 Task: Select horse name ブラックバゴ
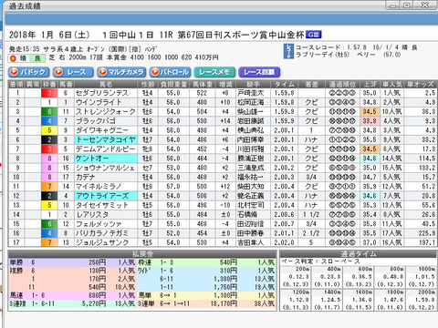click(96, 121)
